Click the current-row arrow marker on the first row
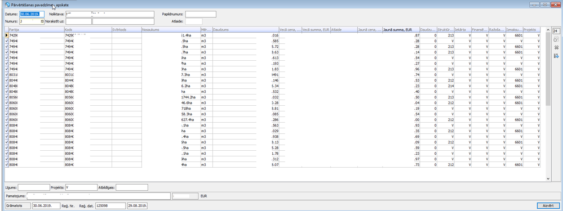Screen dimensions: 563x211 (6, 35)
